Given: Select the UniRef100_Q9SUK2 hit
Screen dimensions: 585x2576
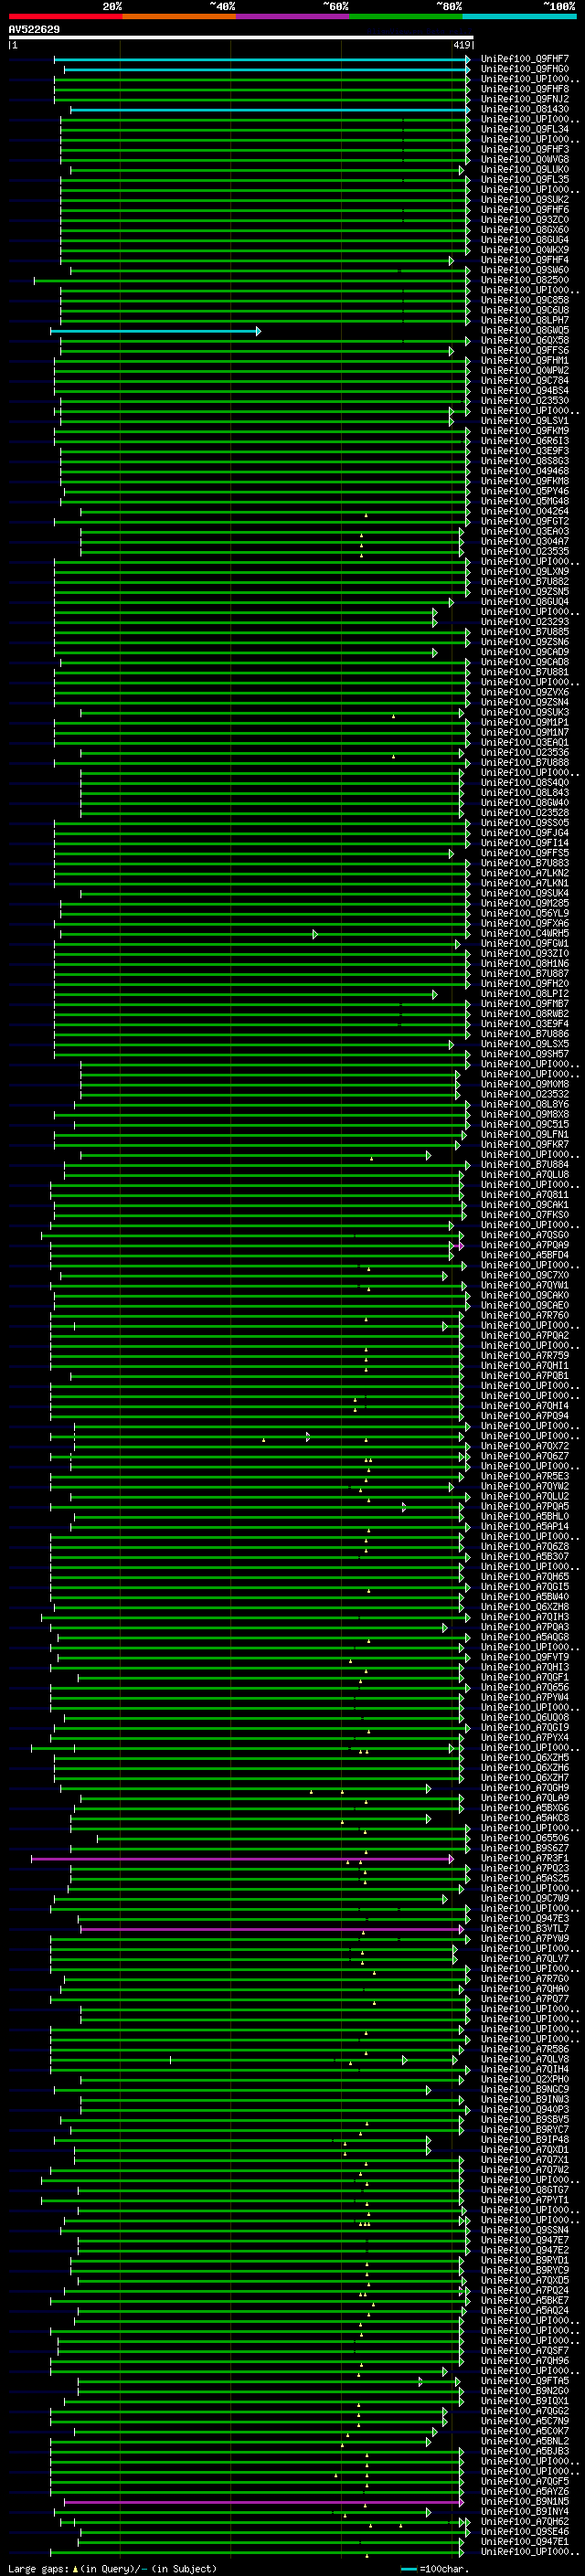Looking at the screenshot, I should tap(525, 199).
